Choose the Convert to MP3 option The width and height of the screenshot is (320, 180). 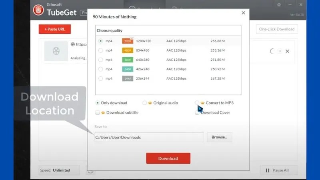tap(197, 103)
